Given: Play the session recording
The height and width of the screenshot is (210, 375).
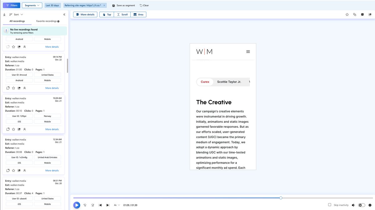Looking at the screenshot, I should tap(77, 205).
